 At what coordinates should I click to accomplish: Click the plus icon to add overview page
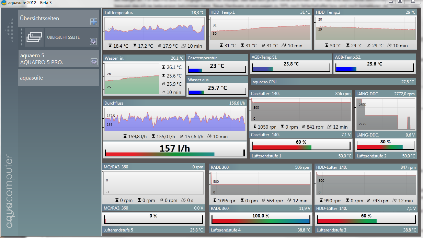(x=93, y=22)
